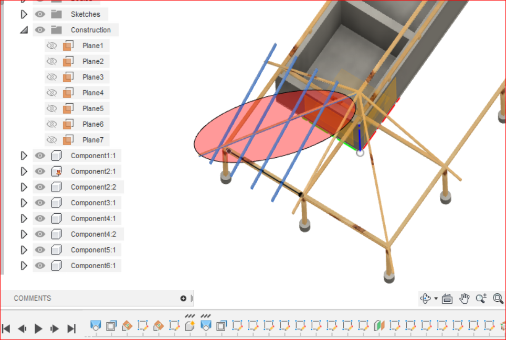
Task: Activate the Look At tool
Action: pyautogui.click(x=447, y=299)
